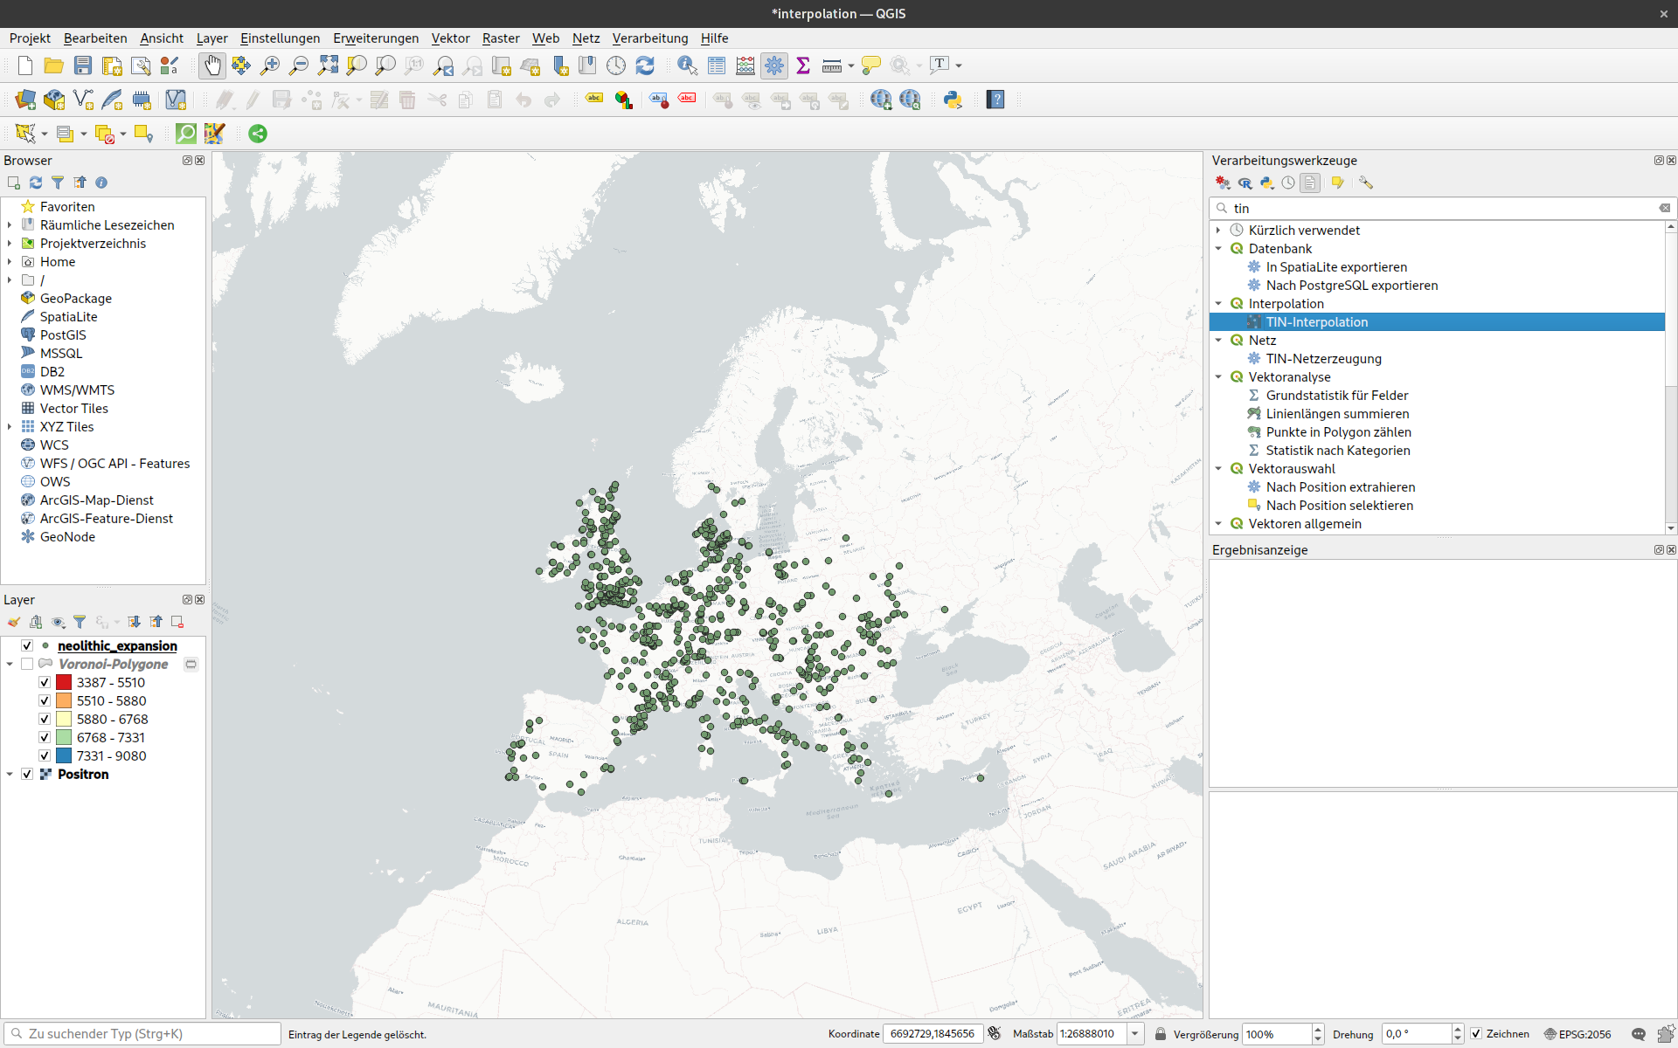Click the Save Project disk icon

(x=83, y=65)
